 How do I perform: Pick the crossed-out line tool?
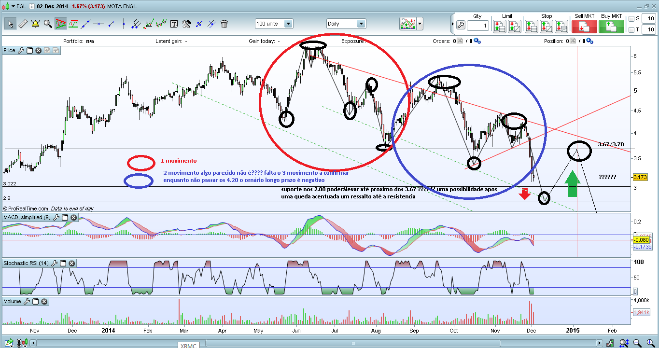tap(211, 24)
